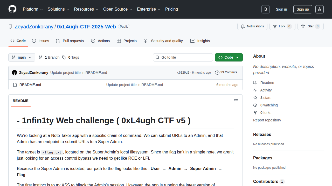The height and width of the screenshot is (186, 332).
Task: Click the Go to file search field
Action: tap(183, 57)
